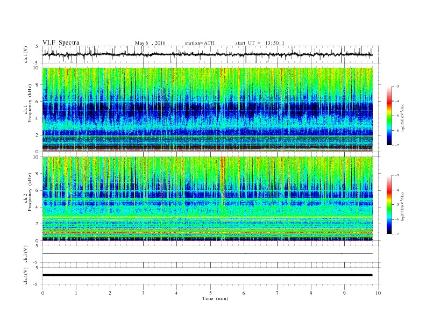Click the time axis tick labeled 5
Viewport: 426px width, 329px height.
point(210,293)
